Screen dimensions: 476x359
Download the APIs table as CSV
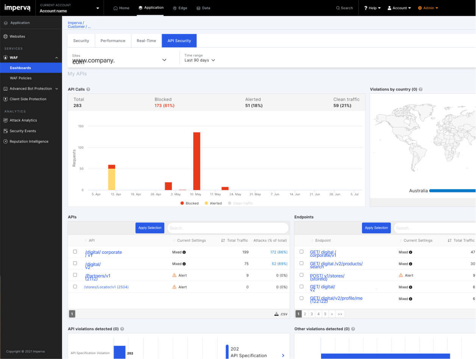(x=280, y=314)
